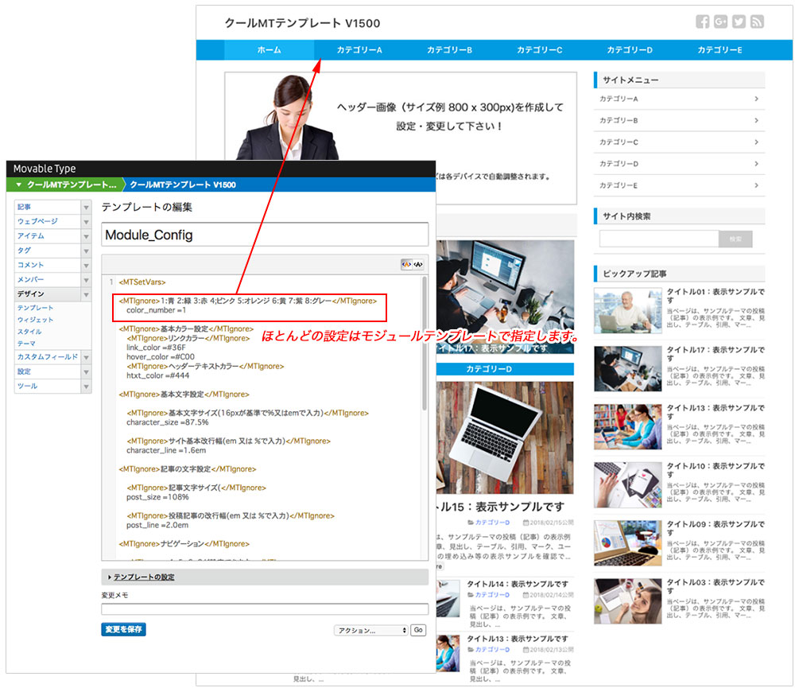Viewport: 795px width, 688px height.
Task: Open テーマ under the デザイン menu
Action: pyautogui.click(x=26, y=344)
